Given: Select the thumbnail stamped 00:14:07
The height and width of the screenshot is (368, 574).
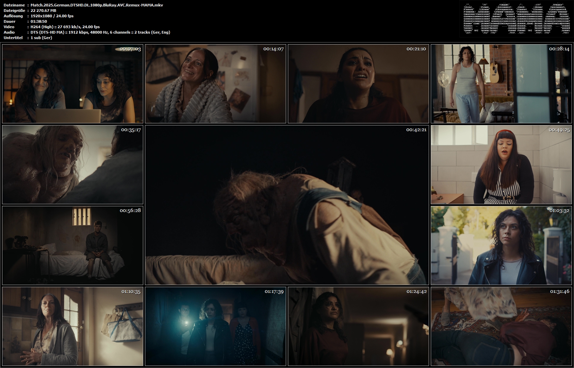Looking at the screenshot, I should pyautogui.click(x=215, y=84).
